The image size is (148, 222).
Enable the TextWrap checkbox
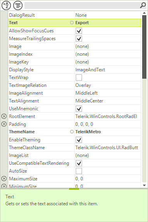[79, 78]
